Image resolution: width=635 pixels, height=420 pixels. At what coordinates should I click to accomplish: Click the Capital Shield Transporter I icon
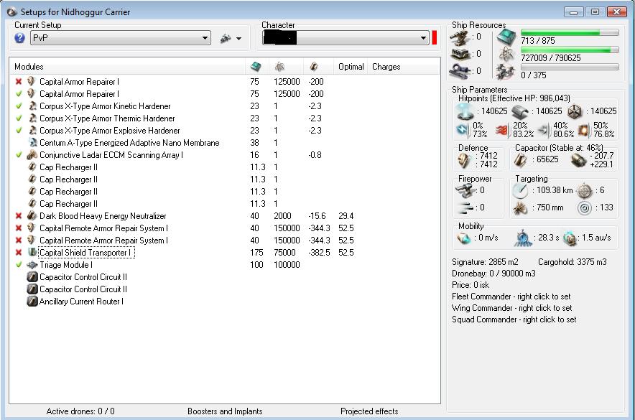[32, 253]
